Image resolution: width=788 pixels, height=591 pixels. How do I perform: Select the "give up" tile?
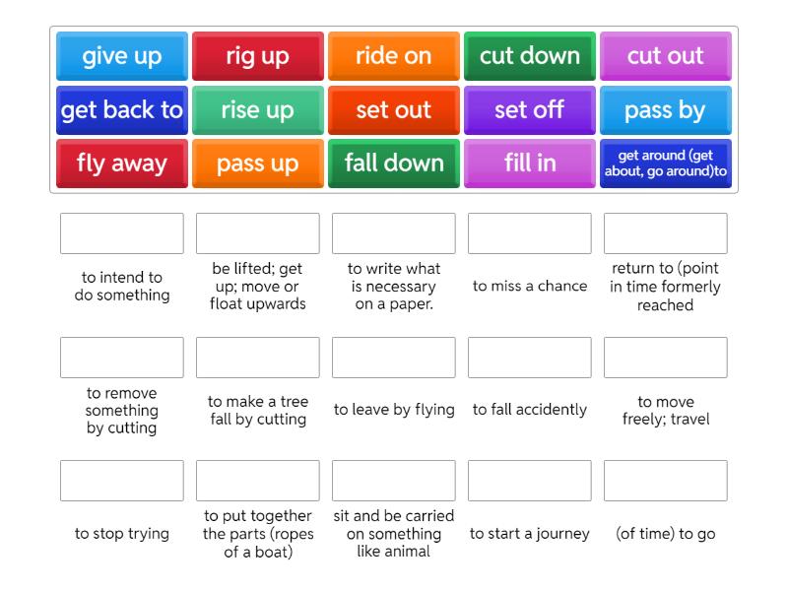121,56
